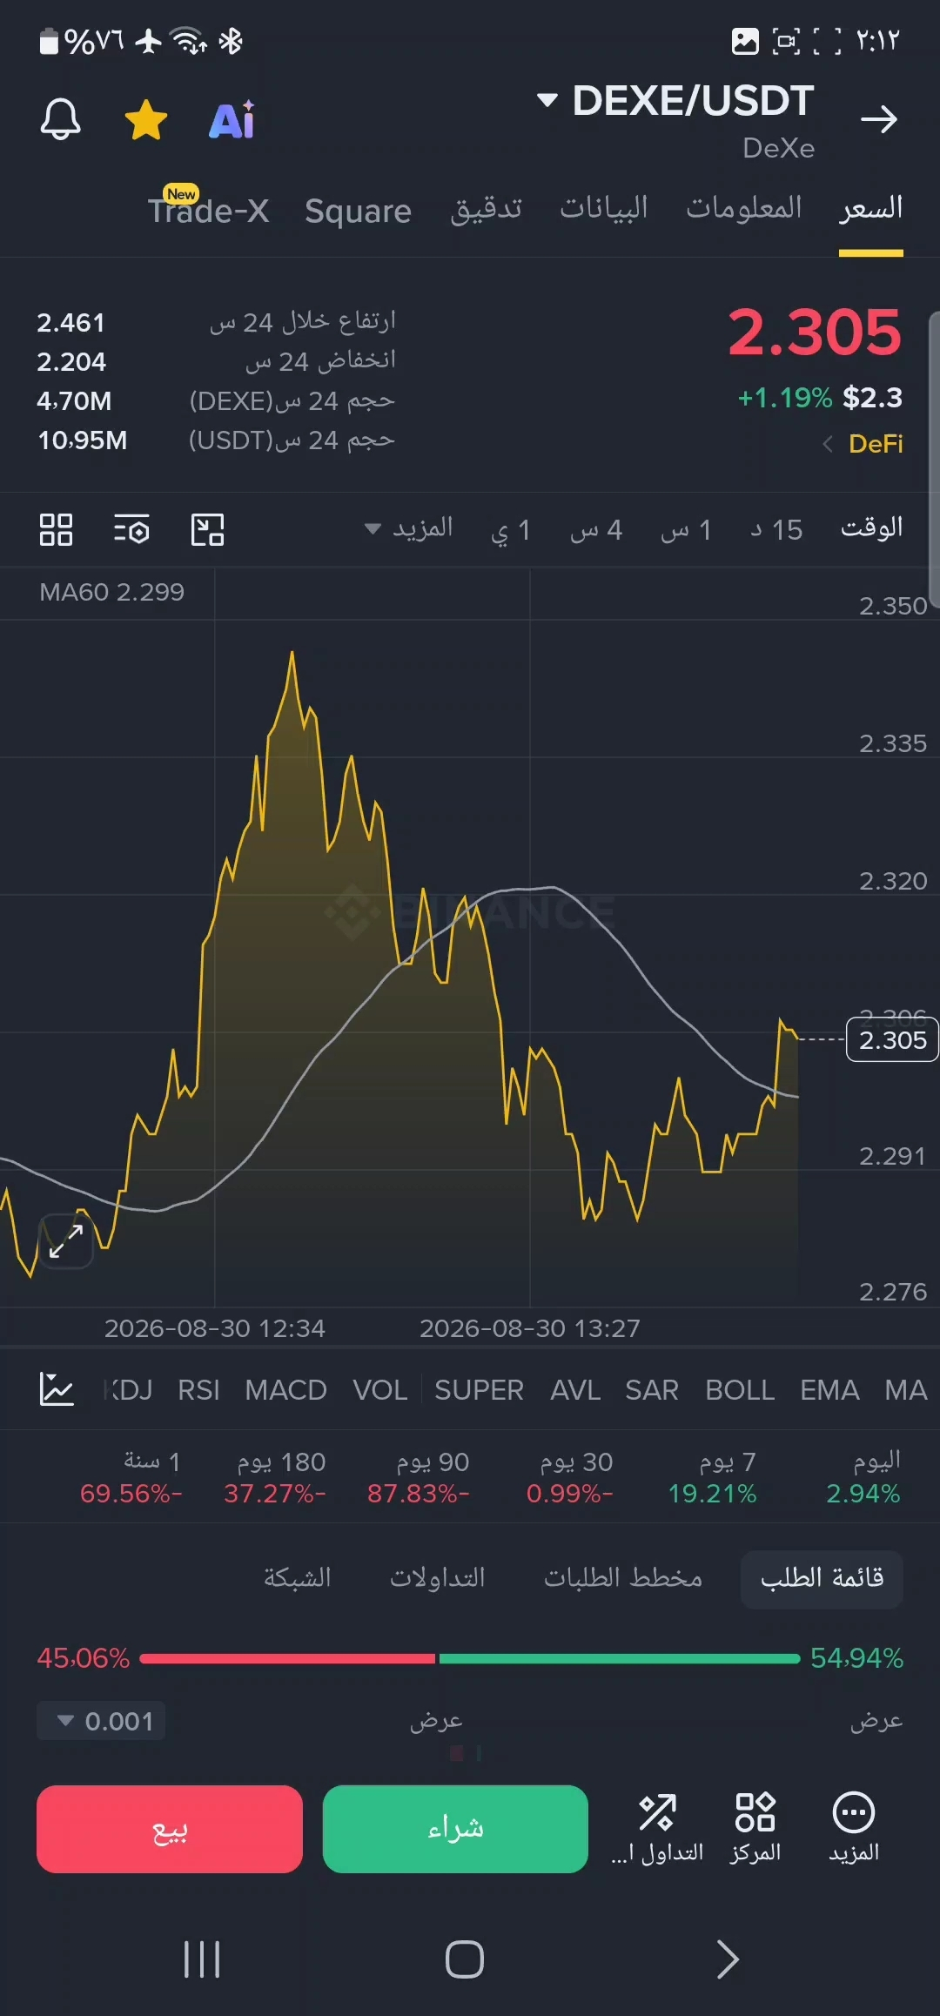Tap the red بيع sell button
The width and height of the screenshot is (940, 2016).
170,1829
